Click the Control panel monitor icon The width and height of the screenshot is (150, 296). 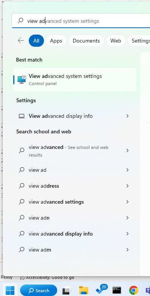(22, 80)
